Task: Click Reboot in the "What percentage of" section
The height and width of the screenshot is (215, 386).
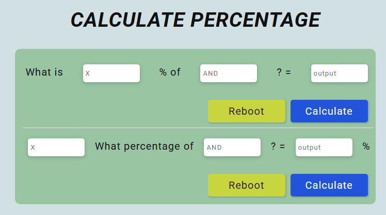Action: pos(247,185)
